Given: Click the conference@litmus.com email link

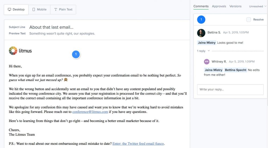Looking at the screenshot, I should point(90,112).
